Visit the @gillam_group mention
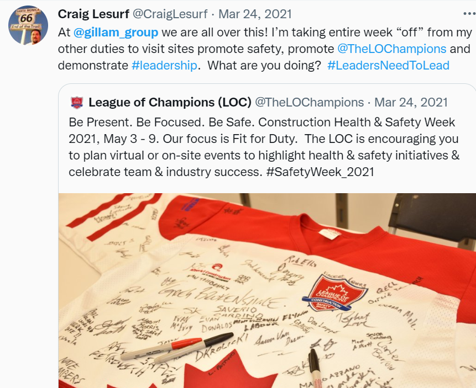 (116, 32)
